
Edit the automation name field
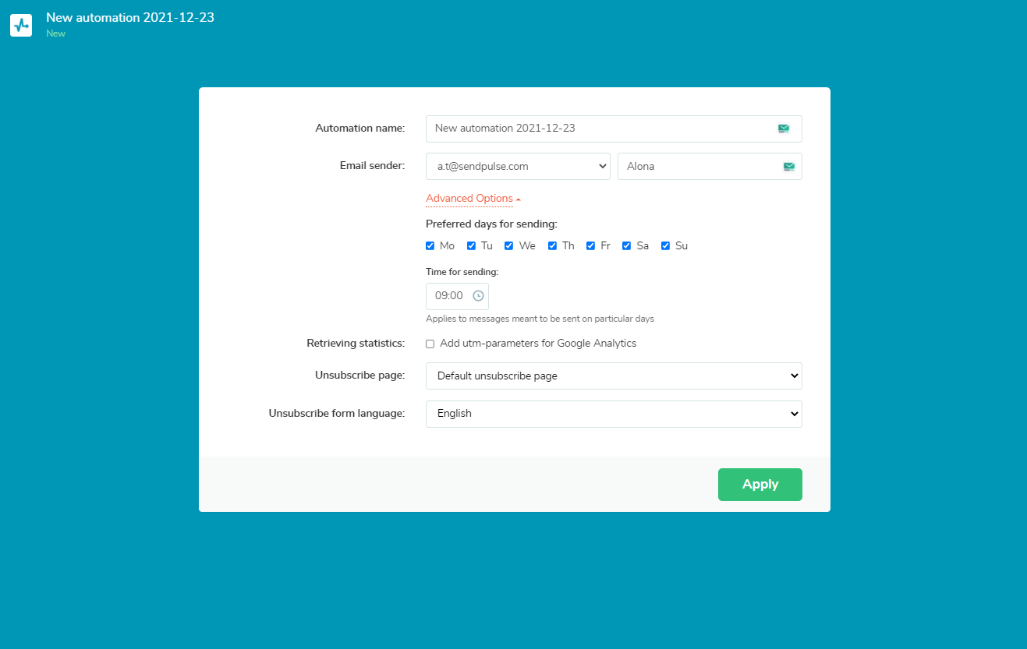click(x=600, y=128)
